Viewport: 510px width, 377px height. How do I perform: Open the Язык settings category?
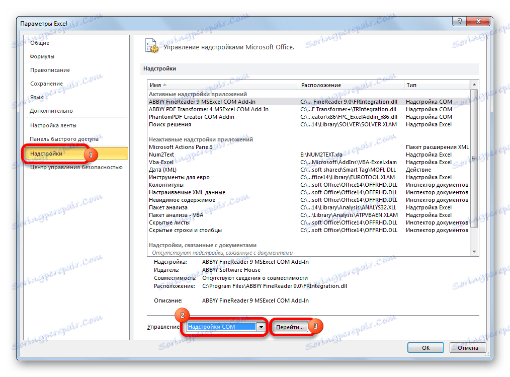(x=36, y=97)
